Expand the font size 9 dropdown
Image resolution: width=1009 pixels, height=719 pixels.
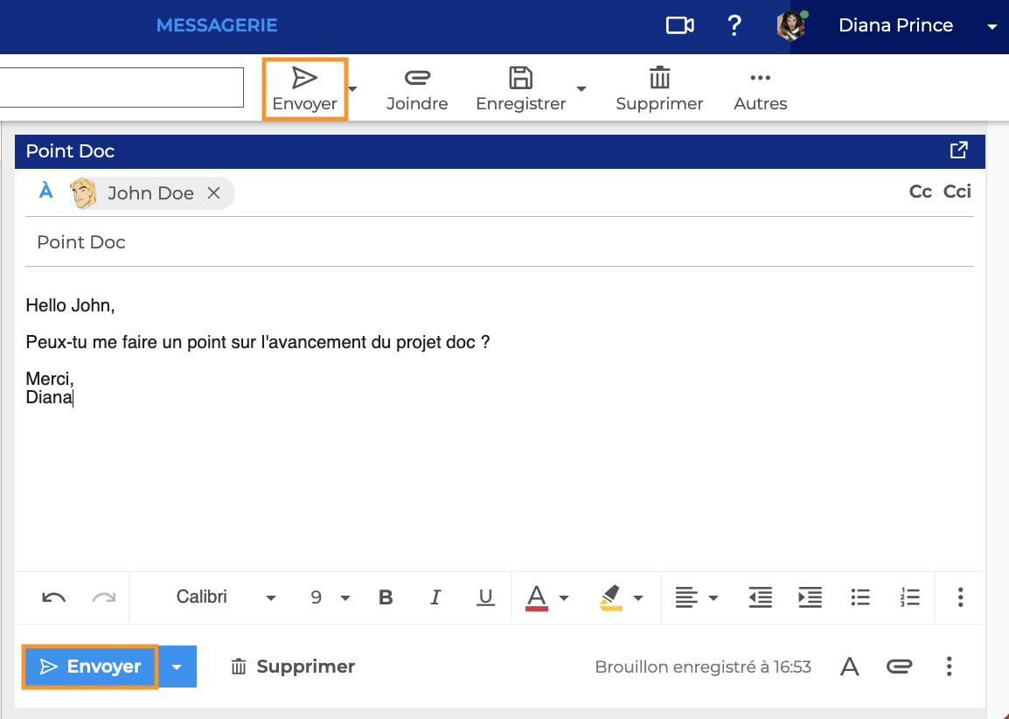tap(331, 597)
